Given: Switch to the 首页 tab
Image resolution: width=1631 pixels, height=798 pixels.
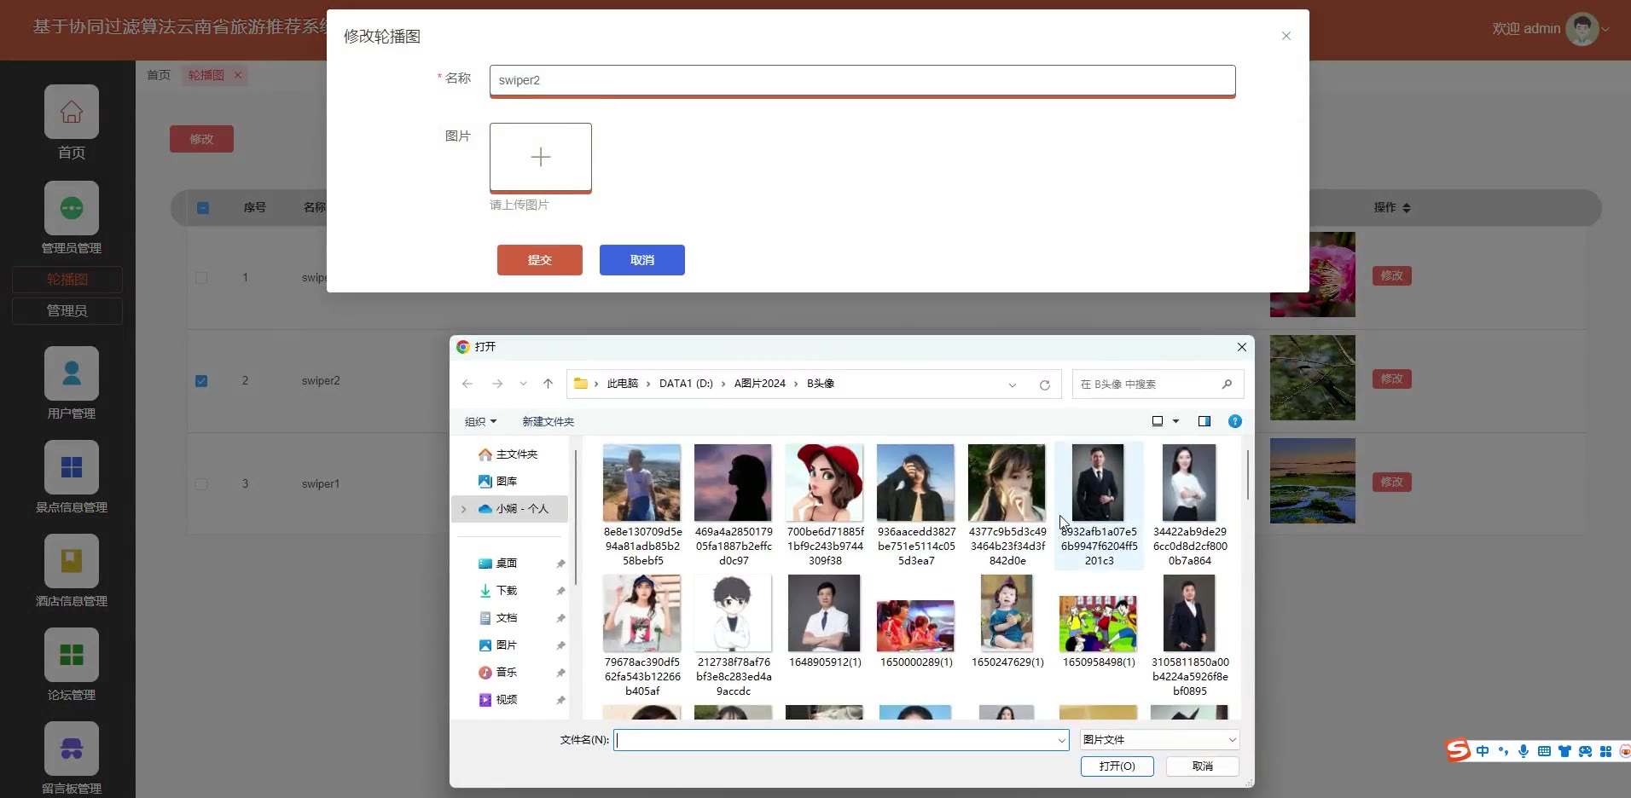Looking at the screenshot, I should point(159,75).
